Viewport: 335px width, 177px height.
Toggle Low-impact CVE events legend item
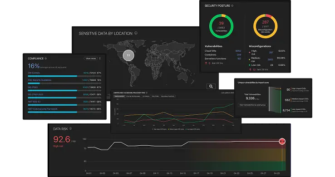point(193,129)
